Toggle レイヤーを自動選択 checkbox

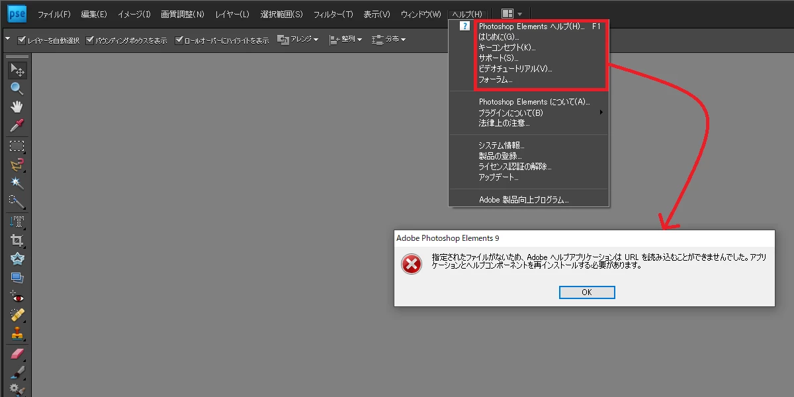pos(22,40)
